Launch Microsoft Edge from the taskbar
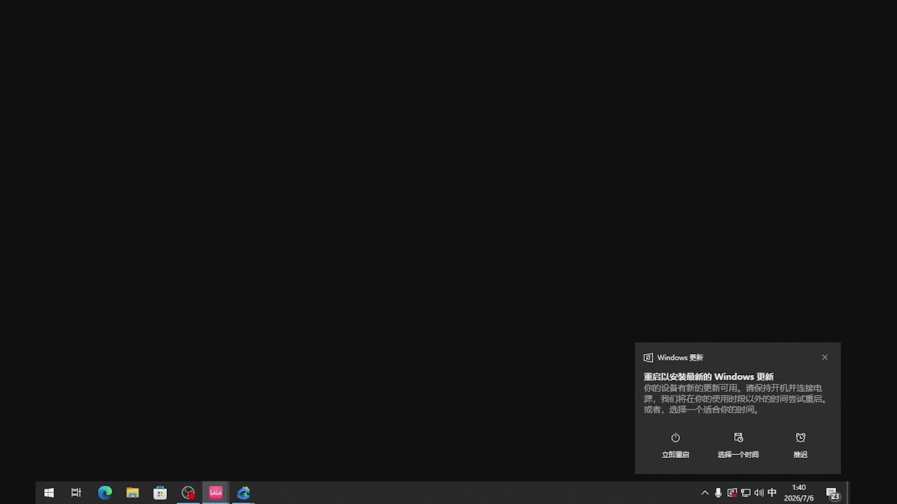This screenshot has height=504, width=897. 104,493
